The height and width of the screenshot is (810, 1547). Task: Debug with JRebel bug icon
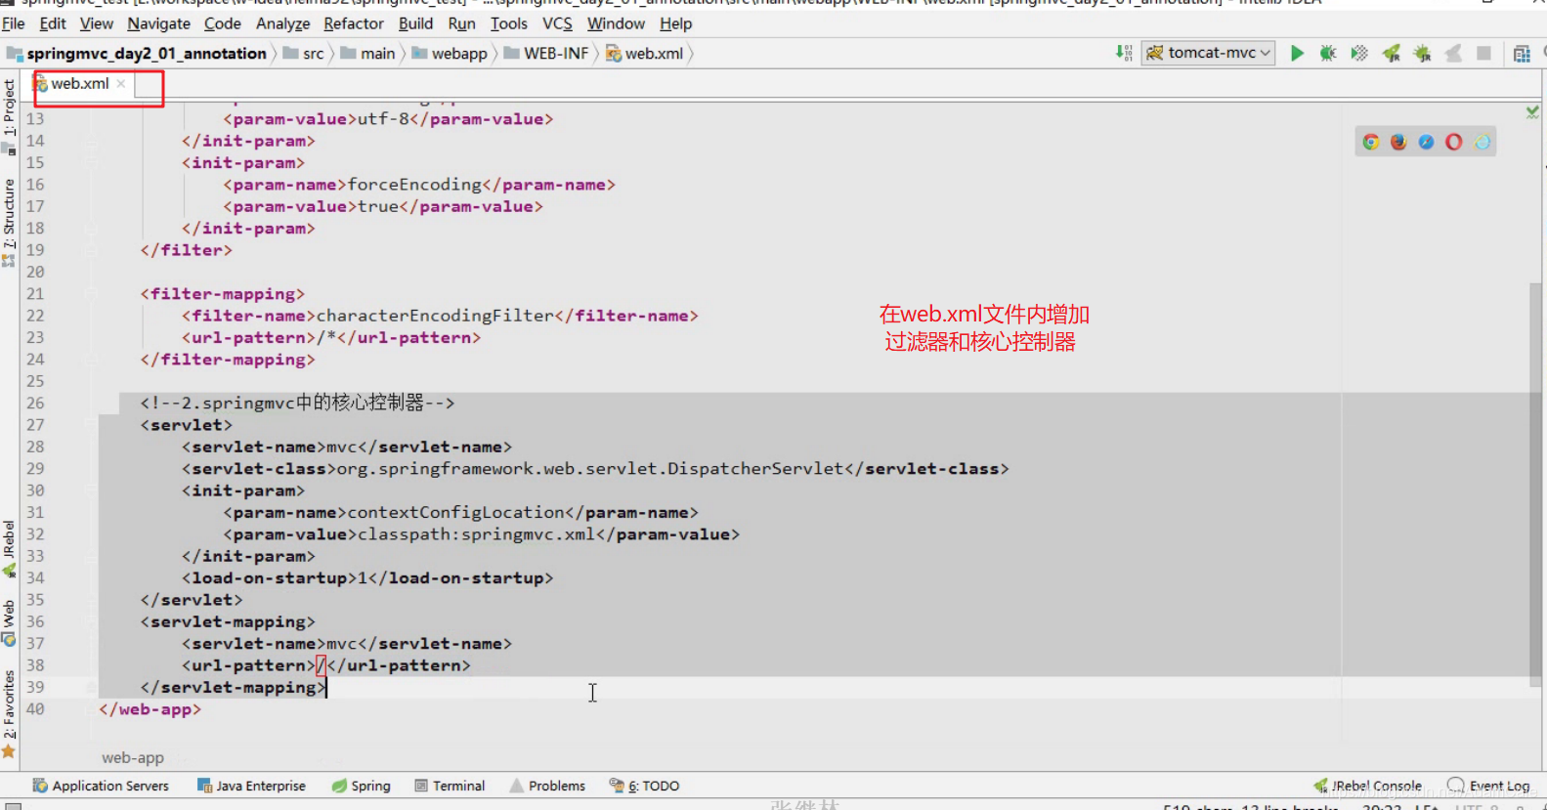click(1422, 54)
